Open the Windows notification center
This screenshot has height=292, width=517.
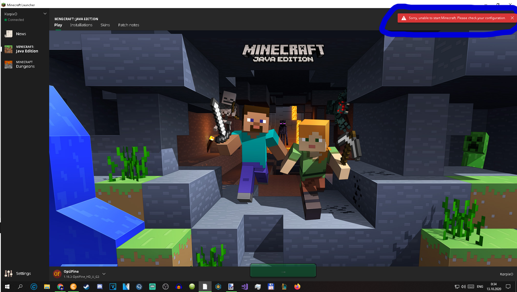pos(508,287)
